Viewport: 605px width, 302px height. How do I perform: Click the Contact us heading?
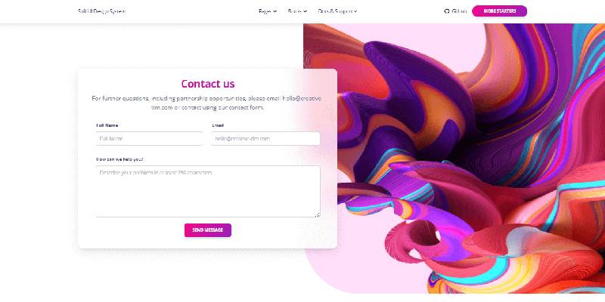(207, 84)
